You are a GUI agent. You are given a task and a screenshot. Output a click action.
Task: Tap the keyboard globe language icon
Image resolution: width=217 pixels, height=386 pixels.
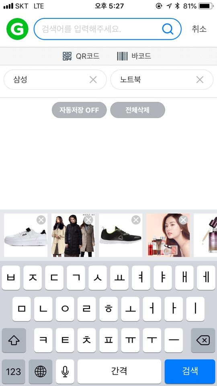pos(41,371)
